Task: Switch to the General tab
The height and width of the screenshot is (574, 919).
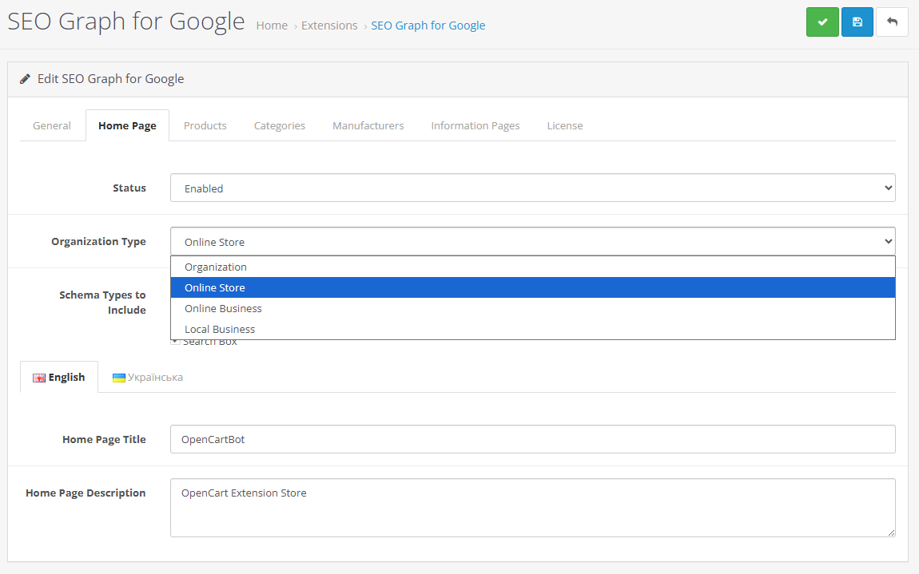Action: (x=52, y=125)
